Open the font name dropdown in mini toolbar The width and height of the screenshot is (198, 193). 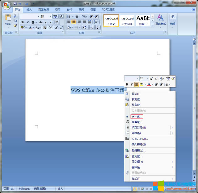[x=138, y=78]
